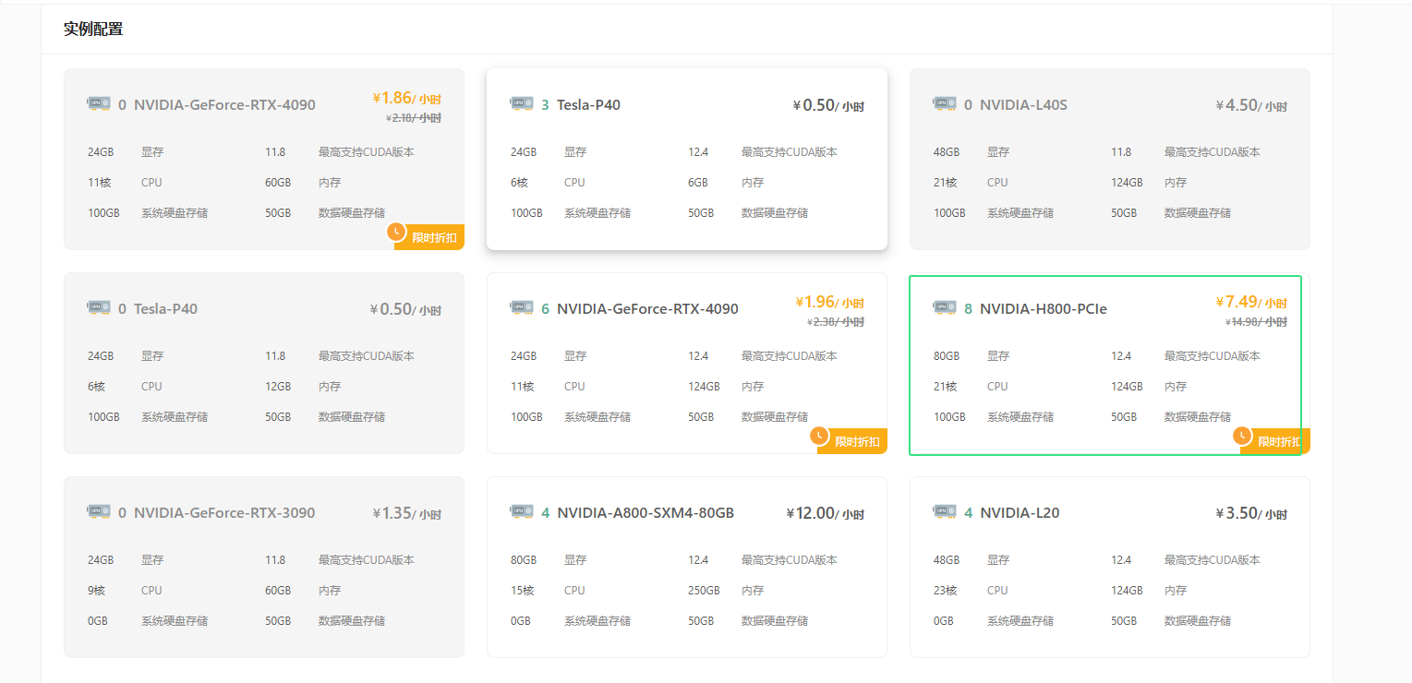1412x683 pixels.
Task: Click the 6GB memory value on a Tesla-P40 card
Action: tap(698, 183)
